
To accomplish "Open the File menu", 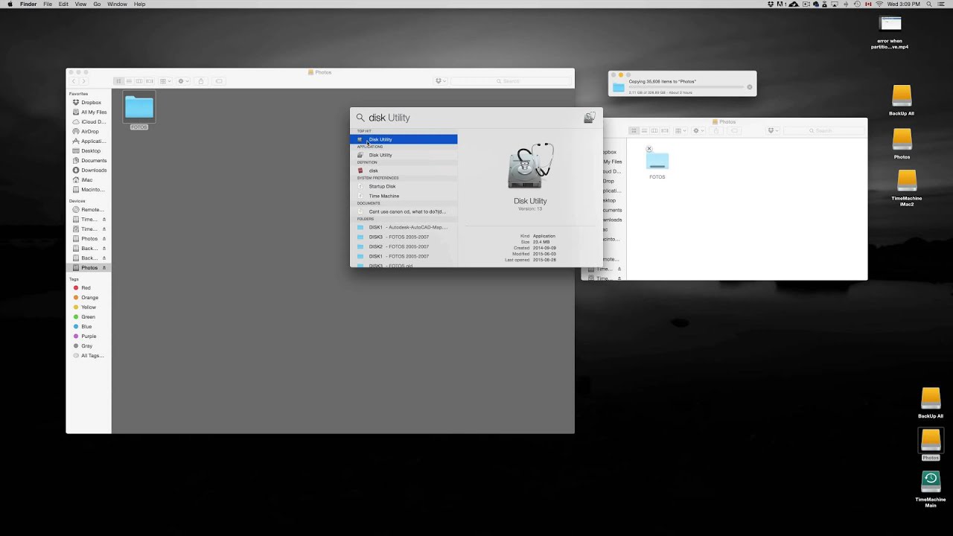I will point(48,4).
